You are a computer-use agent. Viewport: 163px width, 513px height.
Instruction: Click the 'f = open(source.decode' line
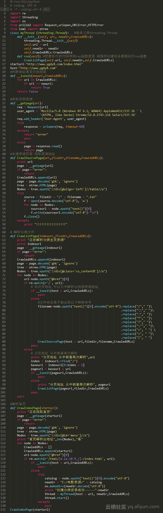tap(55, 201)
